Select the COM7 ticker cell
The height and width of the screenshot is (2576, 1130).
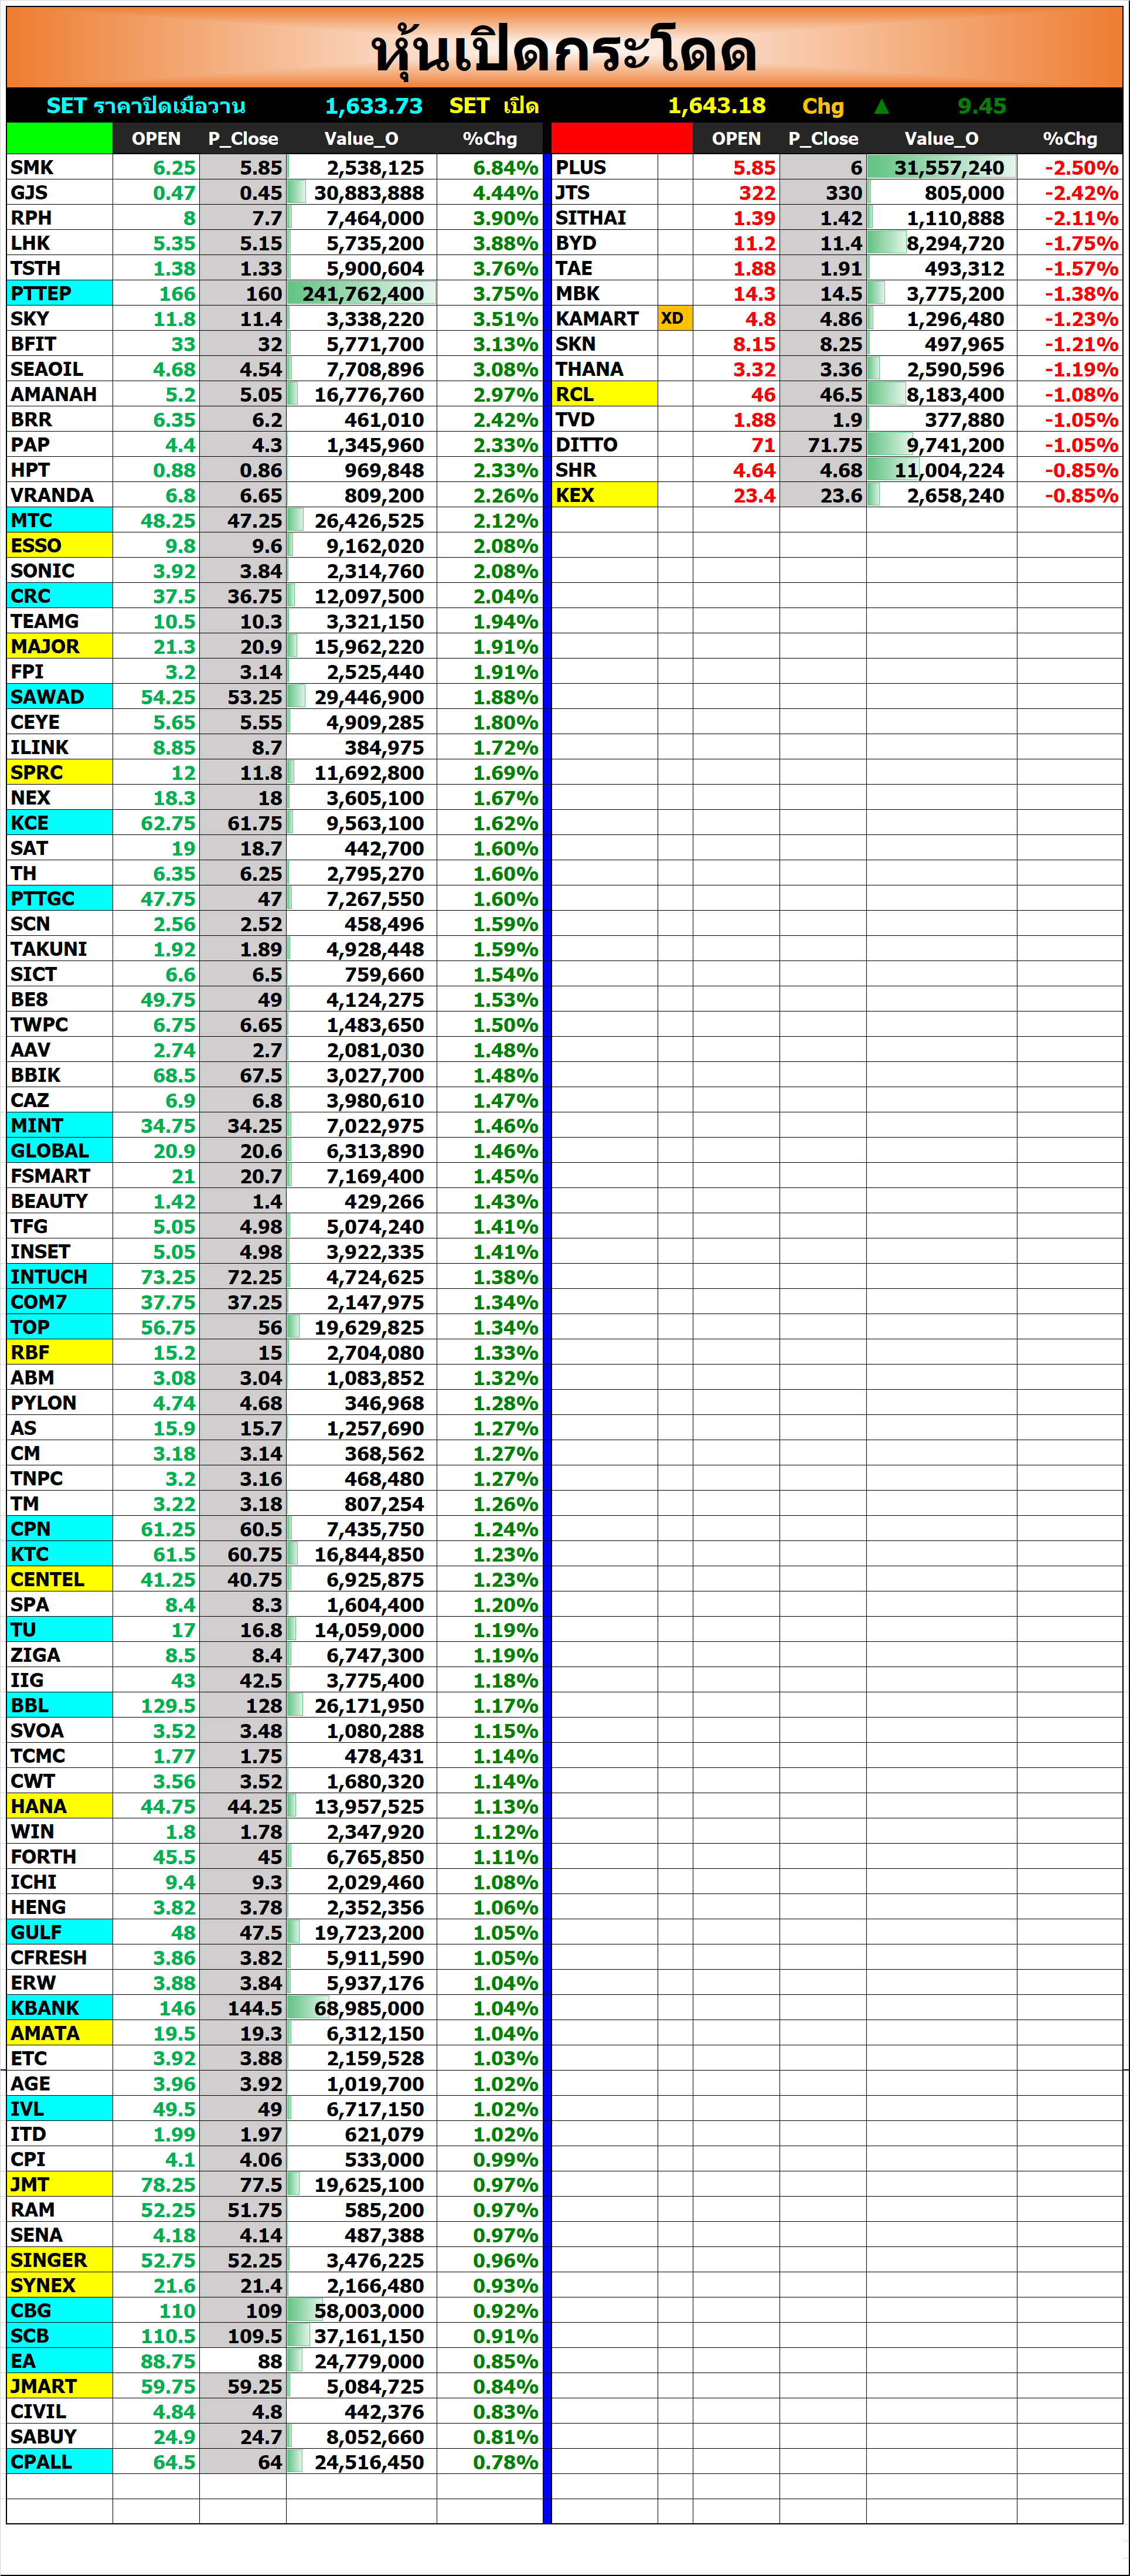coord(59,1302)
